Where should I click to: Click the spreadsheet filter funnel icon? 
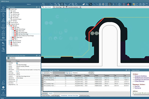point(66,73)
